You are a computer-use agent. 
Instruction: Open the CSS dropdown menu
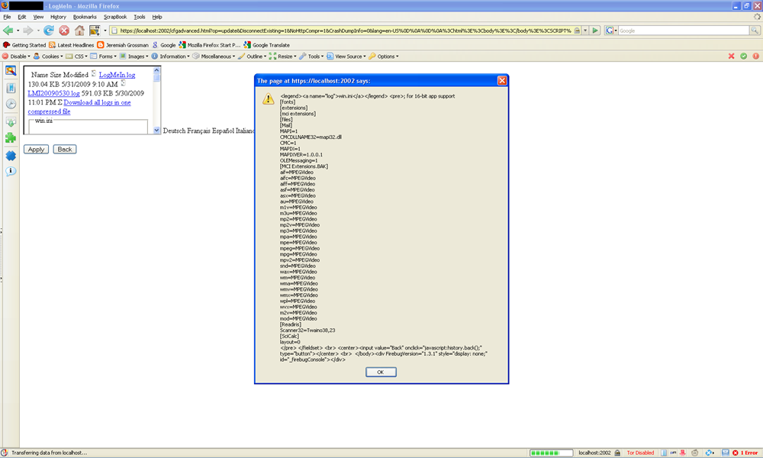(76, 56)
